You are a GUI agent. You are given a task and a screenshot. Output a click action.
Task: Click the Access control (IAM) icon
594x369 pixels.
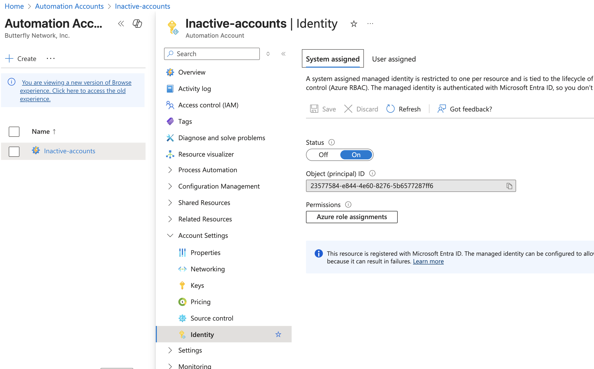tap(170, 105)
